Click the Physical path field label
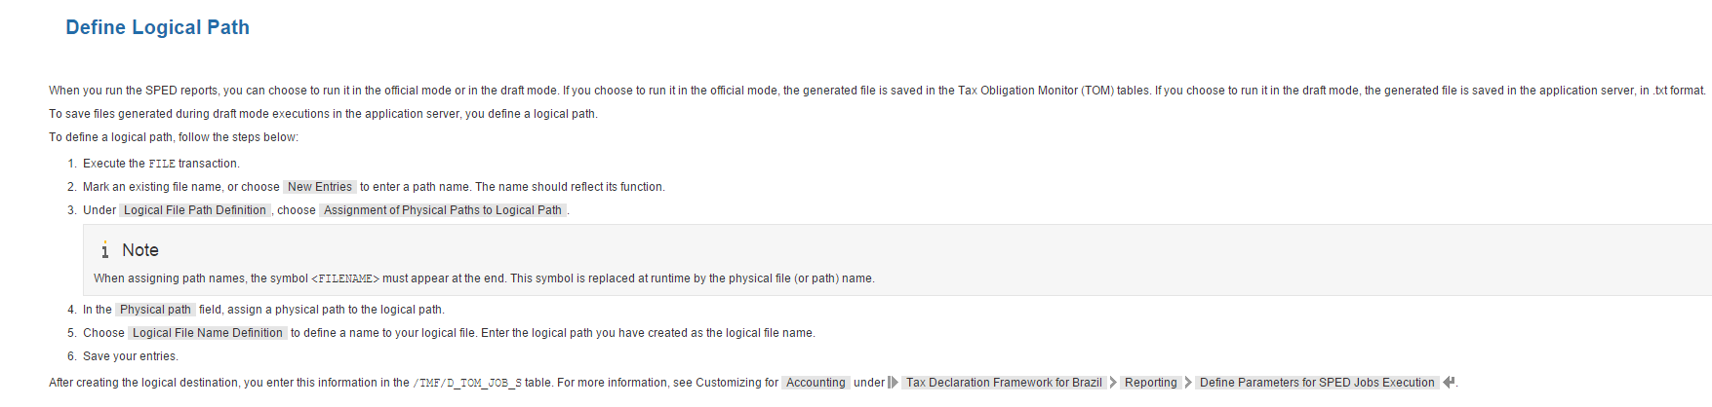This screenshot has height=407, width=1712. point(155,310)
